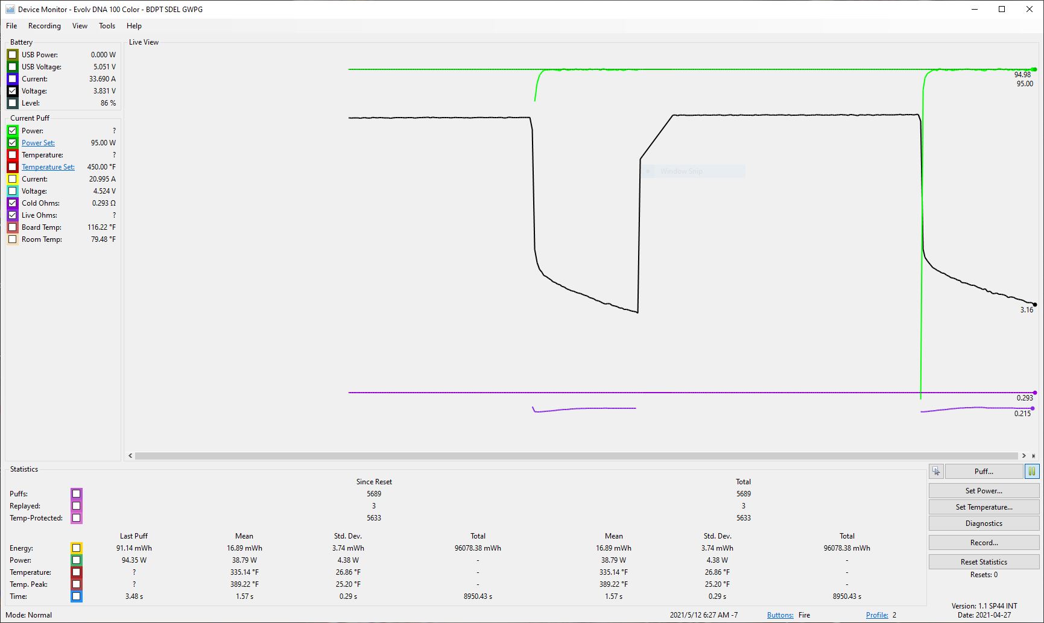The image size is (1044, 623).
Task: Open the Temperature Set link
Action: point(48,167)
